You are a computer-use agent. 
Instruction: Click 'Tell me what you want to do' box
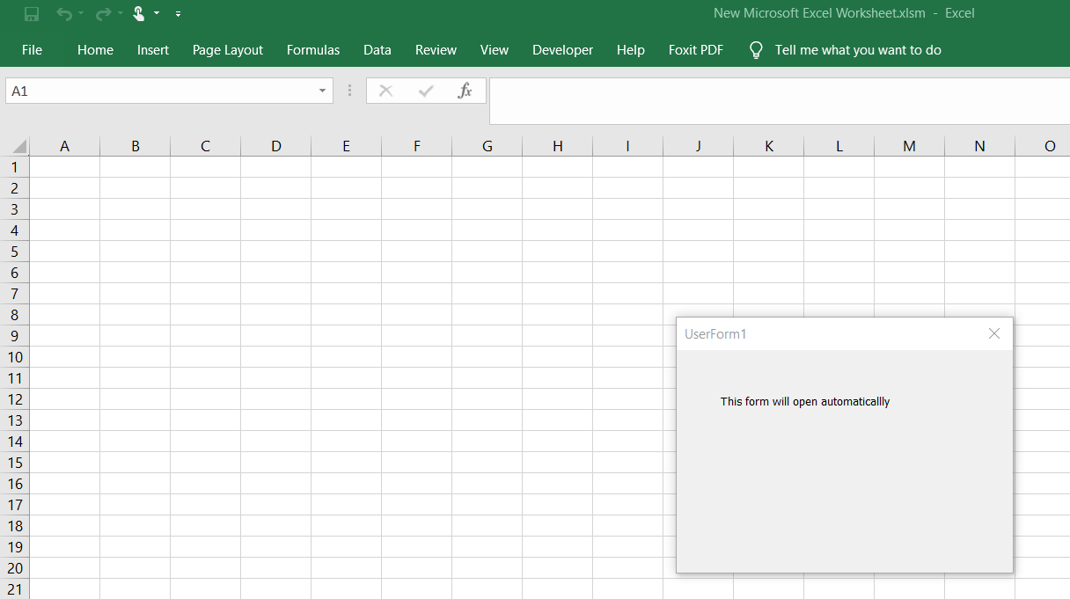click(x=858, y=50)
